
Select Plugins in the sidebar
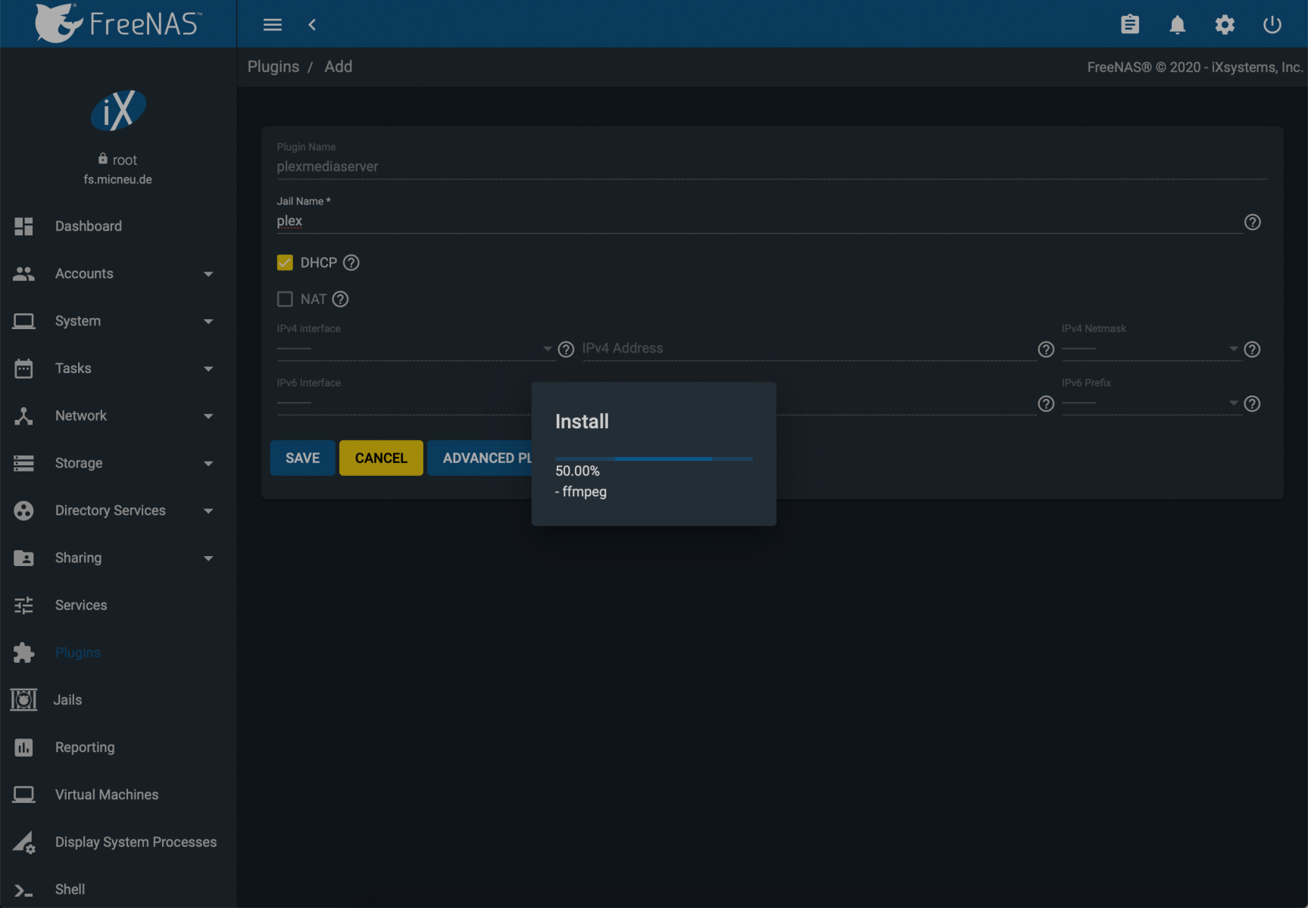77,653
